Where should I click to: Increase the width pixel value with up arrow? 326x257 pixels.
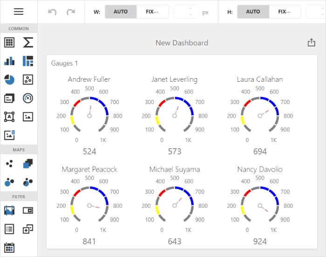tap(190, 9)
